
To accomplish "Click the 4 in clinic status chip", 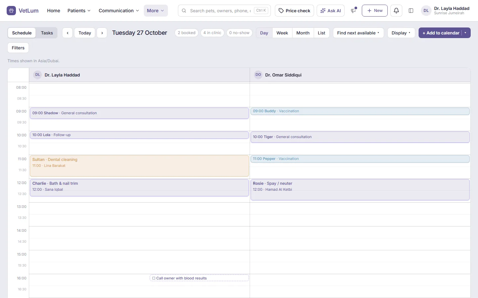I will pyautogui.click(x=212, y=33).
